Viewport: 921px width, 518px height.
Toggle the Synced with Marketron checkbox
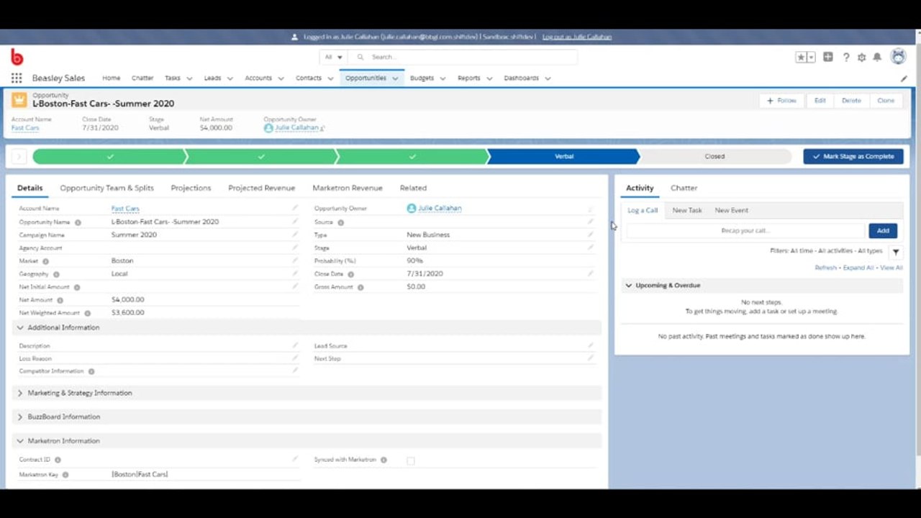coord(411,460)
